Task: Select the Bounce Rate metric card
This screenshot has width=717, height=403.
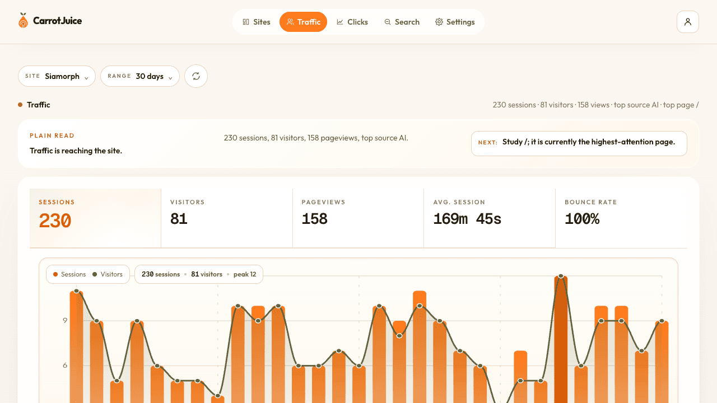Action: pyautogui.click(x=621, y=218)
